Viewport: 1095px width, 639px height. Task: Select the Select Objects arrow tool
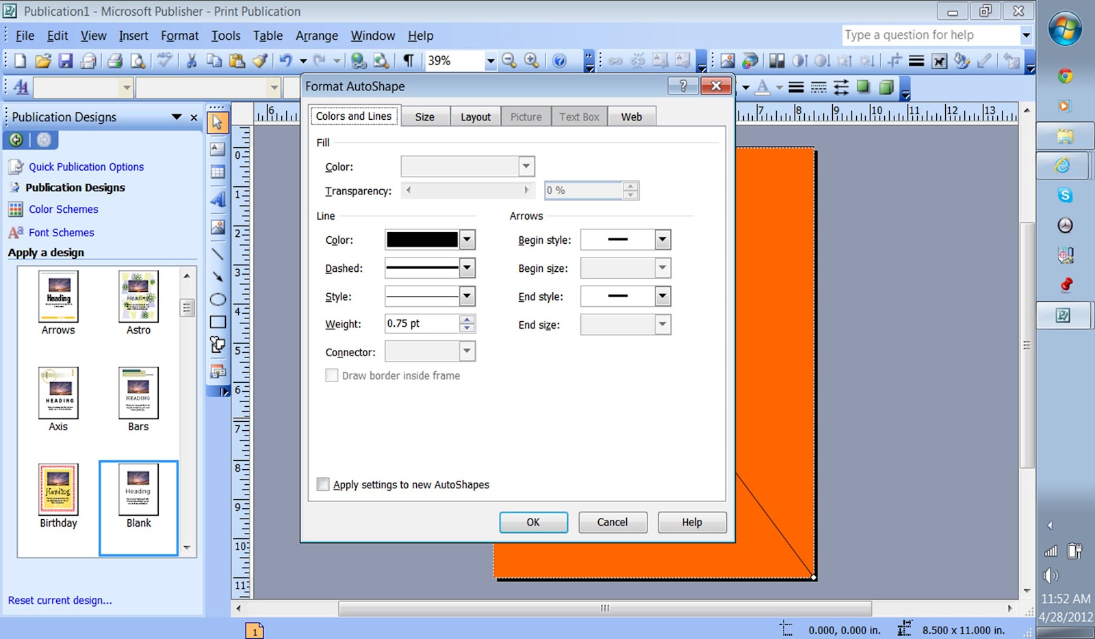click(218, 123)
